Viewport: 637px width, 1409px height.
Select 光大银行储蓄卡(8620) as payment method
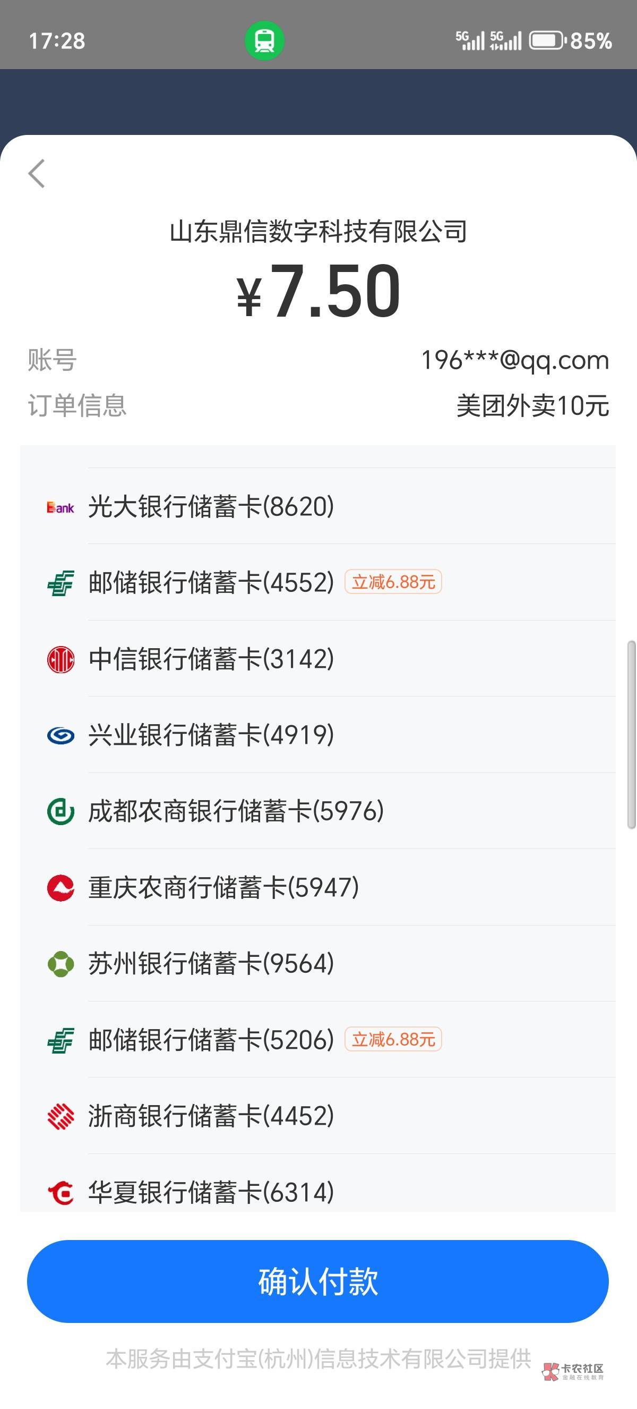(211, 506)
